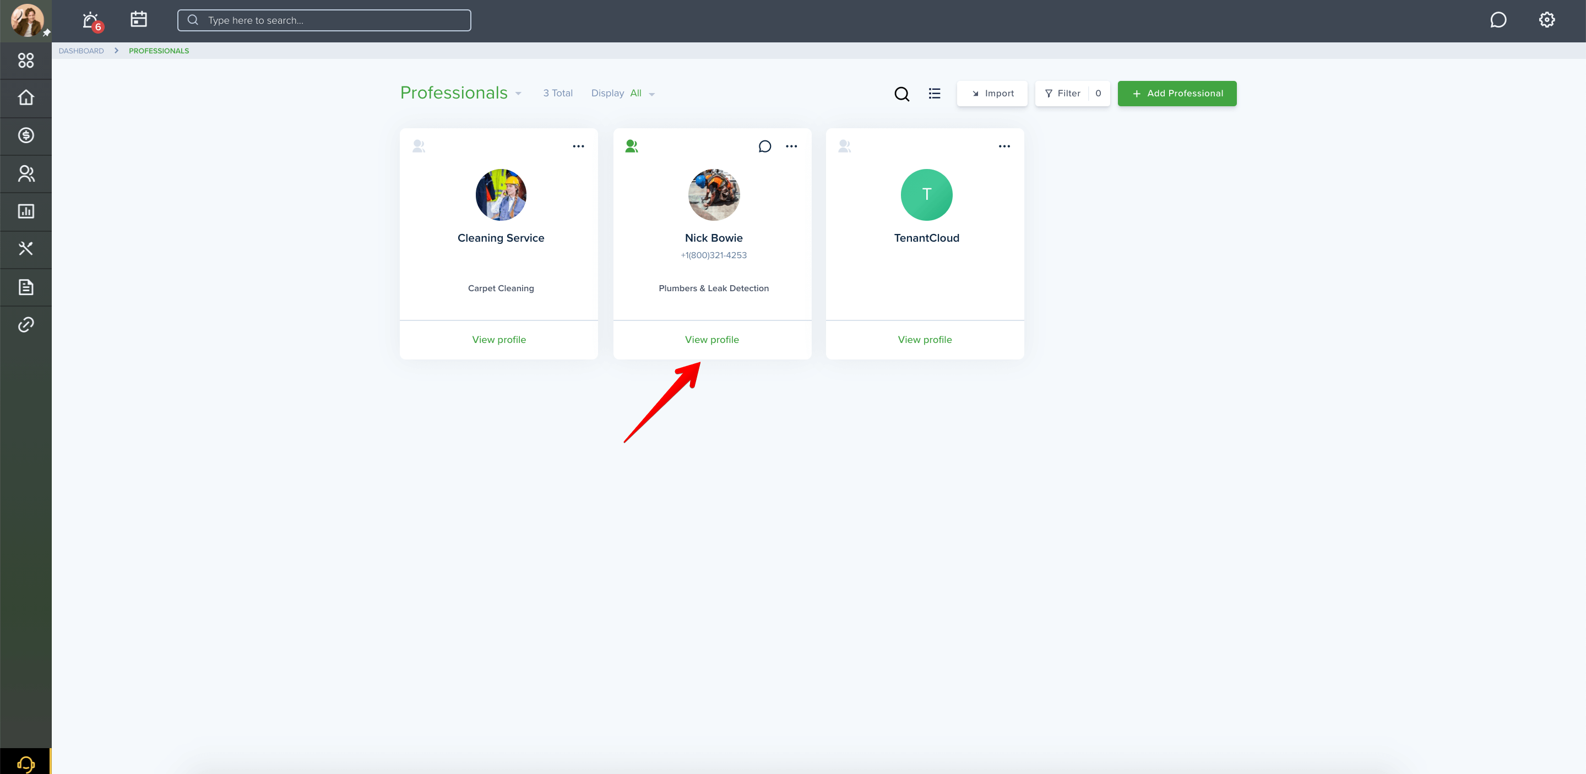This screenshot has height=774, width=1586.
Task: Open the settings gear icon
Action: tap(1546, 20)
